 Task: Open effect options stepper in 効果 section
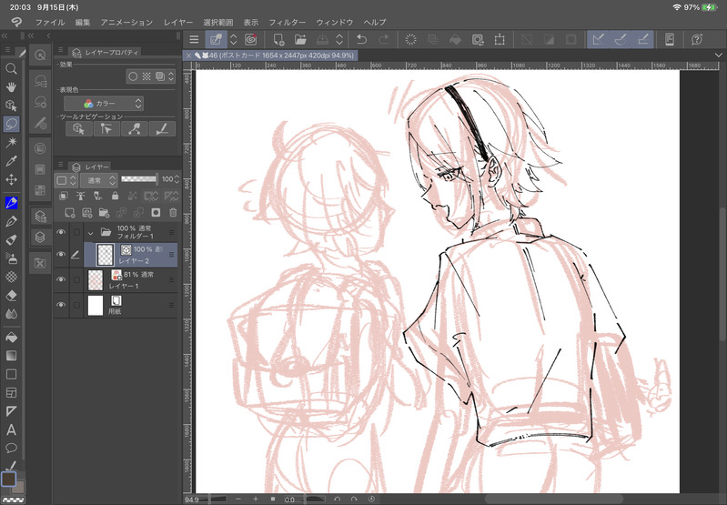171,76
